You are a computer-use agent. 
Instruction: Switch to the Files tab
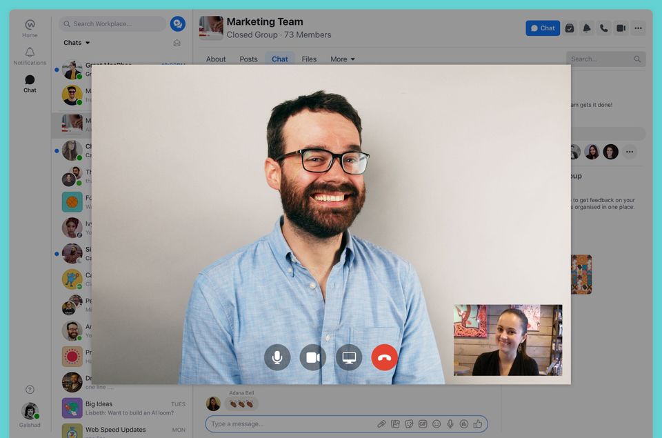[309, 59]
